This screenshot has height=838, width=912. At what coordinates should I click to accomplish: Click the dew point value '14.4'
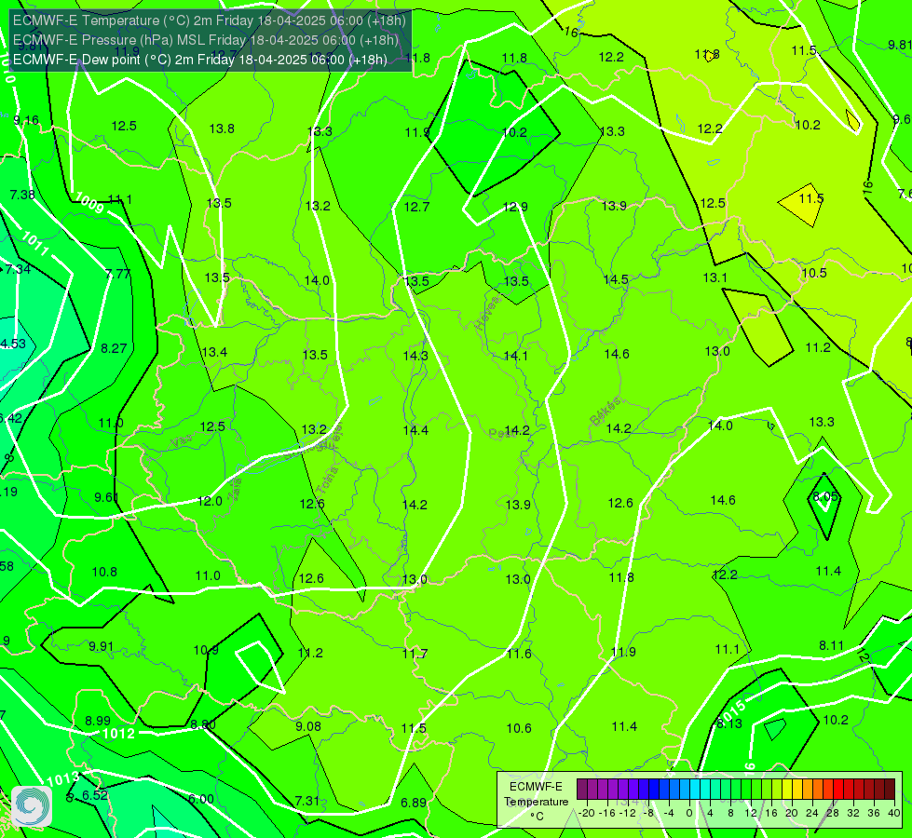[x=415, y=430]
